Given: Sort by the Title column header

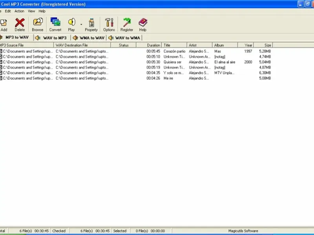Looking at the screenshot, I should (x=174, y=45).
